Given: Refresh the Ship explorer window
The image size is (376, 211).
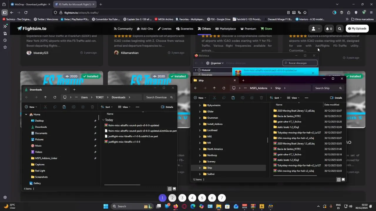Looking at the screenshot, I should (x=224, y=88).
